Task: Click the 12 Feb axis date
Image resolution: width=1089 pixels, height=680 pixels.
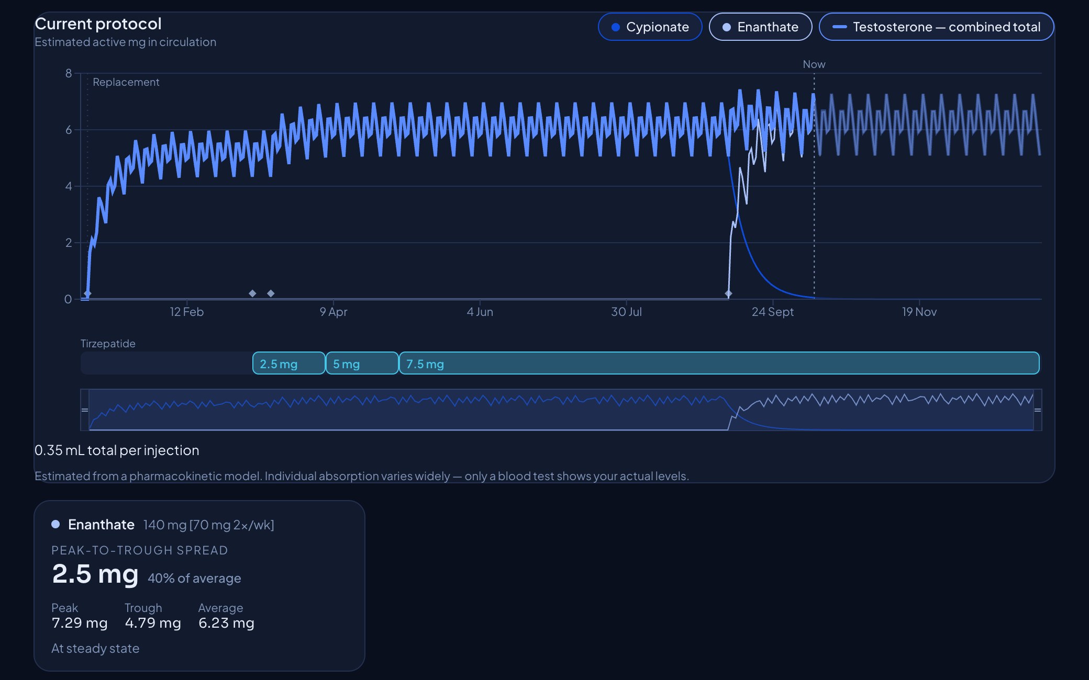Action: pos(186,312)
